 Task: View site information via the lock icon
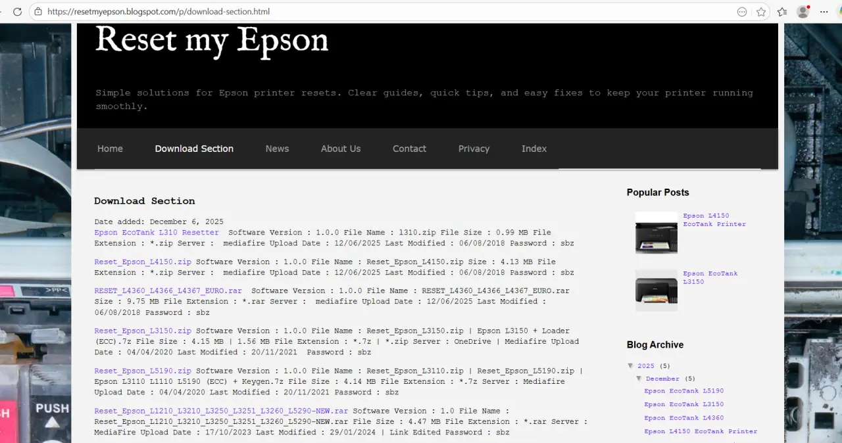click(x=38, y=12)
